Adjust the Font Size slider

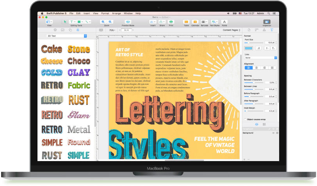tap(253, 43)
